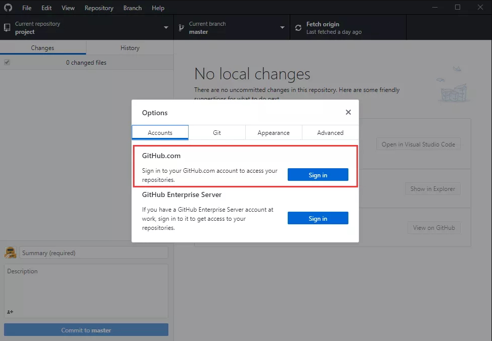Image resolution: width=492 pixels, height=341 pixels.
Task: Open the Repository menu
Action: (x=99, y=8)
